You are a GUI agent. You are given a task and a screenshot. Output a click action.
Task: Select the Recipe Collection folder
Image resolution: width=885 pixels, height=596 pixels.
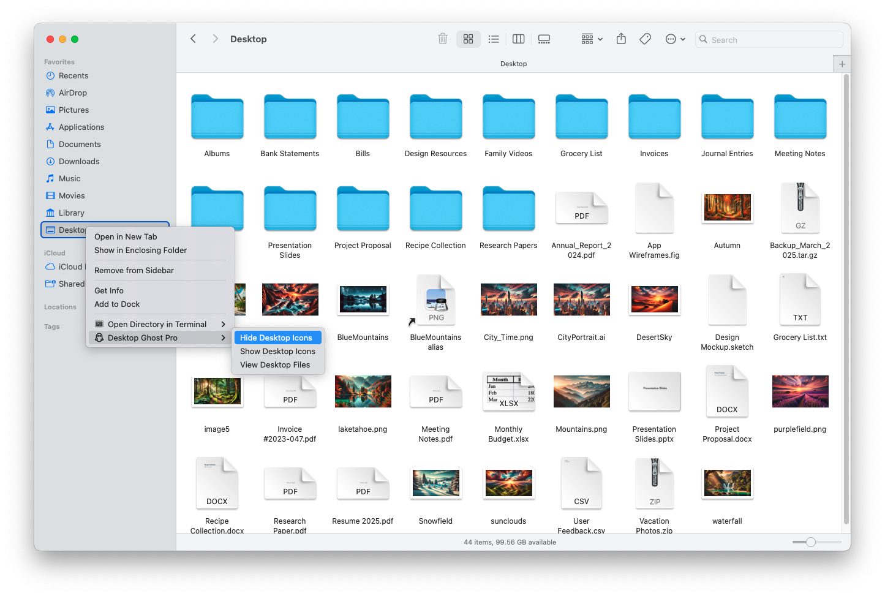[x=435, y=217]
